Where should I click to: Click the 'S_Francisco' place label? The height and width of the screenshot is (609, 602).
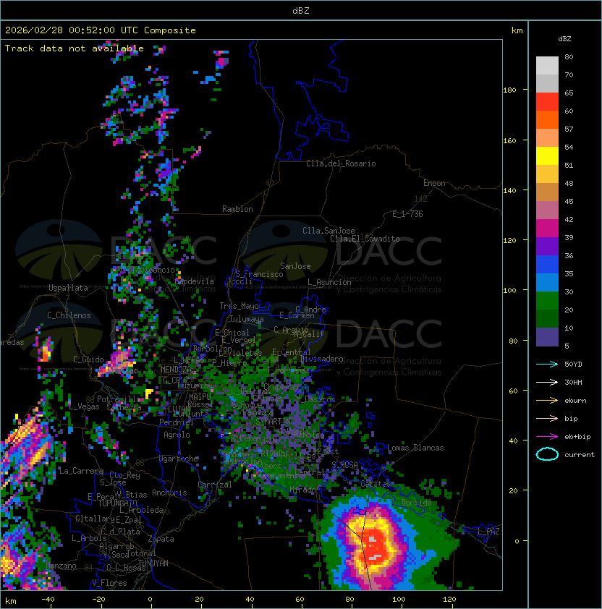coord(259,274)
